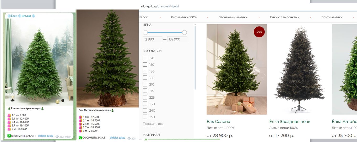Click the @delai_zakaz link under Красавица post

pyautogui.click(x=46, y=136)
